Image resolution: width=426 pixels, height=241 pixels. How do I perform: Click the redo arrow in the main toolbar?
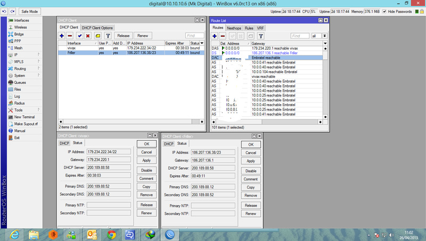tap(12, 11)
